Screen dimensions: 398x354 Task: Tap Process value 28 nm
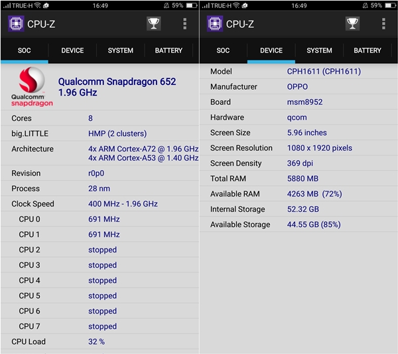pyautogui.click(x=99, y=189)
